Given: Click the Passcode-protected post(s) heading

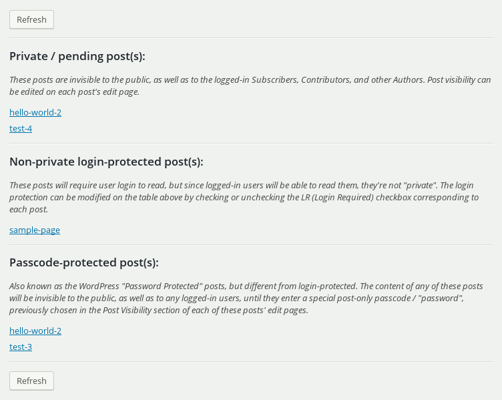Looking at the screenshot, I should pyautogui.click(x=83, y=262).
